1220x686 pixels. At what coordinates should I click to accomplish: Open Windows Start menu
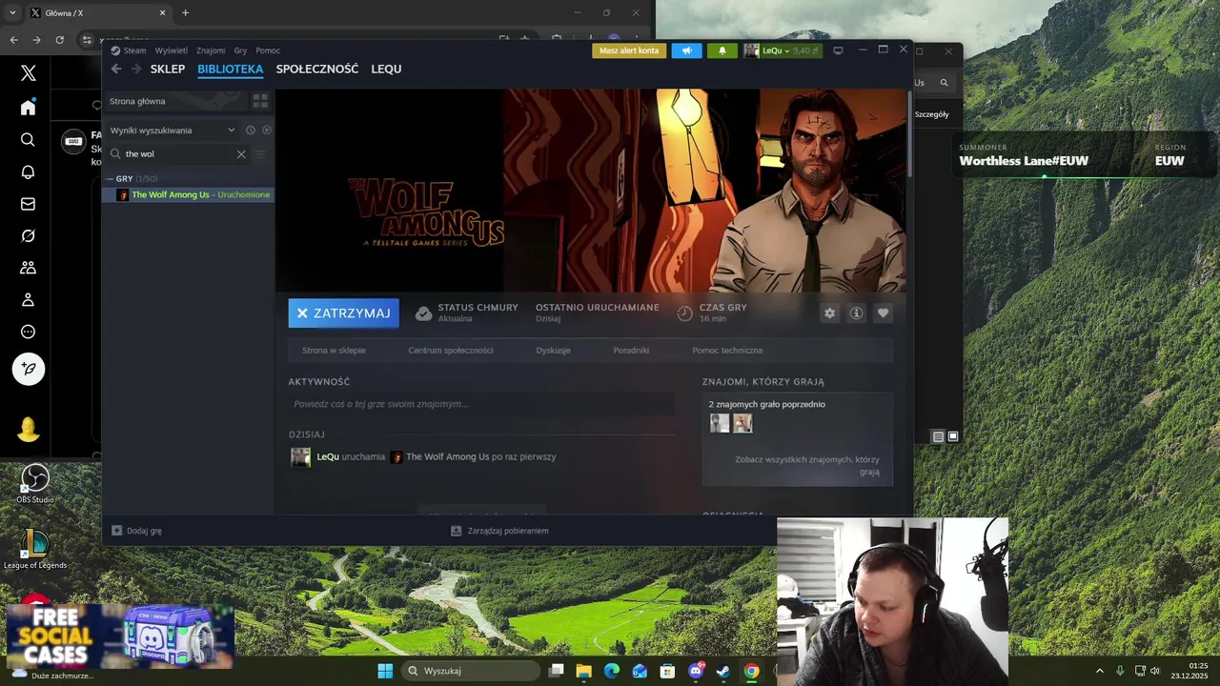(x=385, y=671)
